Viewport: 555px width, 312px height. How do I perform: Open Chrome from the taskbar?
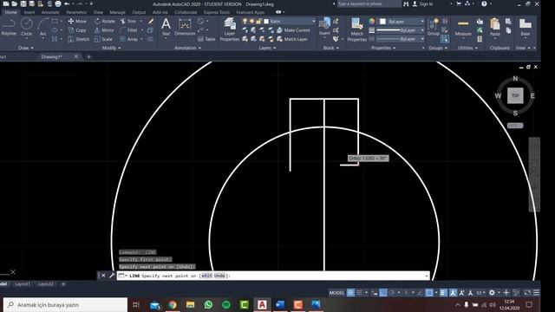pyautogui.click(x=173, y=304)
